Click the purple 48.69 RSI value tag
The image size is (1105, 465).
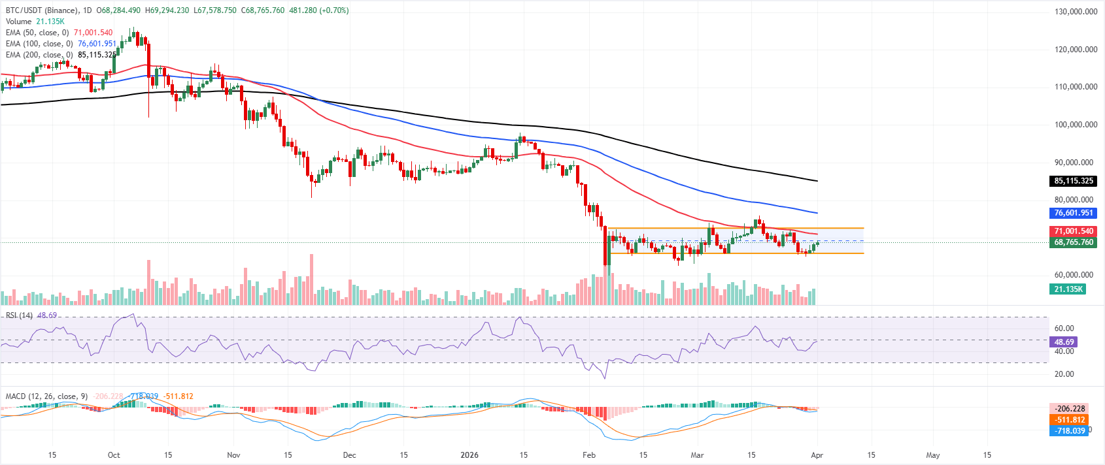tap(1064, 342)
